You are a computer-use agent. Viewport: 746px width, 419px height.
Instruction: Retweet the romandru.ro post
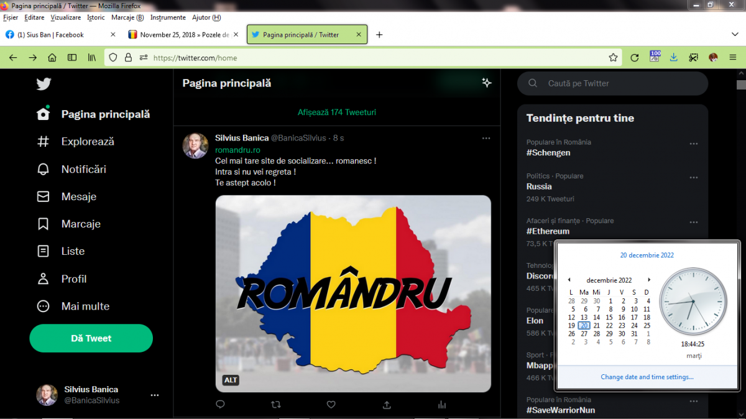click(x=275, y=405)
